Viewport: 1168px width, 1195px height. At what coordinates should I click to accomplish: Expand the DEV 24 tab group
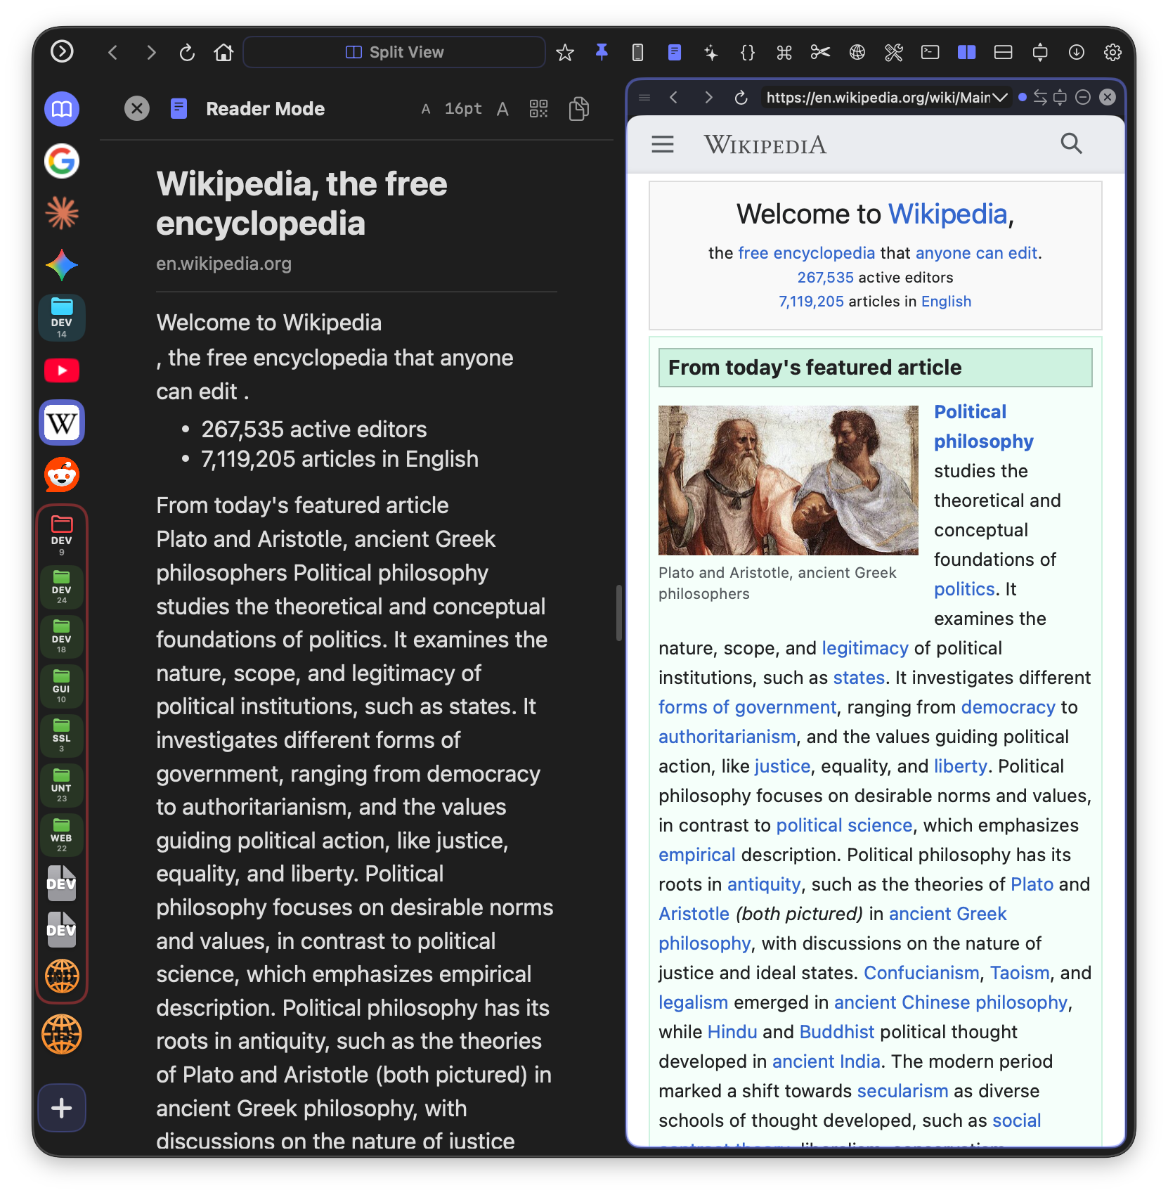click(62, 587)
